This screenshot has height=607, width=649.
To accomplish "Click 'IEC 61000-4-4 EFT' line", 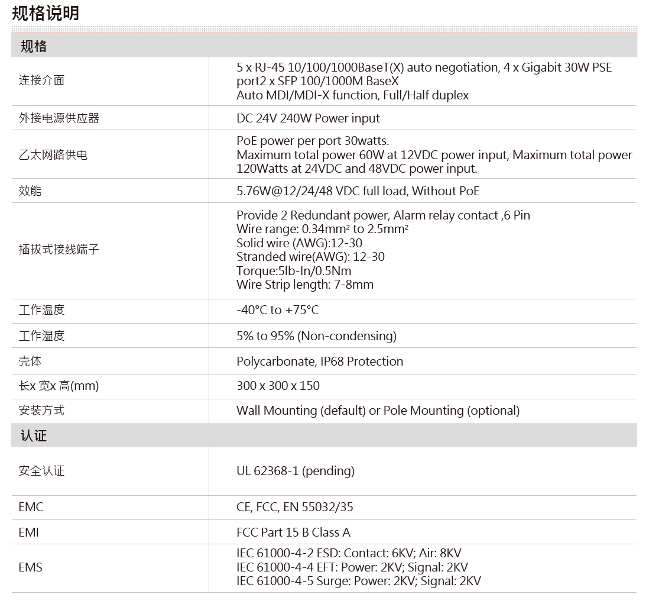I will 352,567.
